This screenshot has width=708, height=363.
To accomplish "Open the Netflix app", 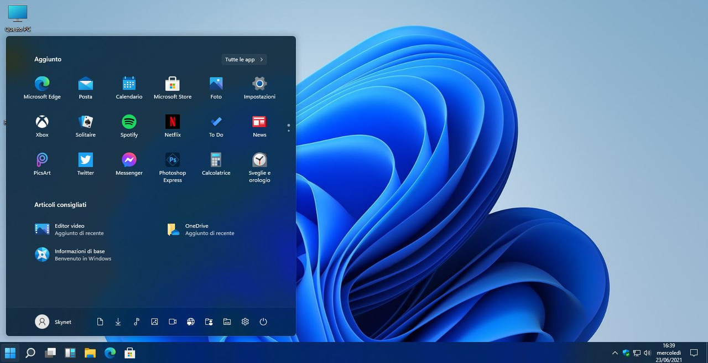I will point(173,126).
